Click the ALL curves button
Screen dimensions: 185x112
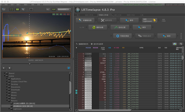[x=48, y=10]
